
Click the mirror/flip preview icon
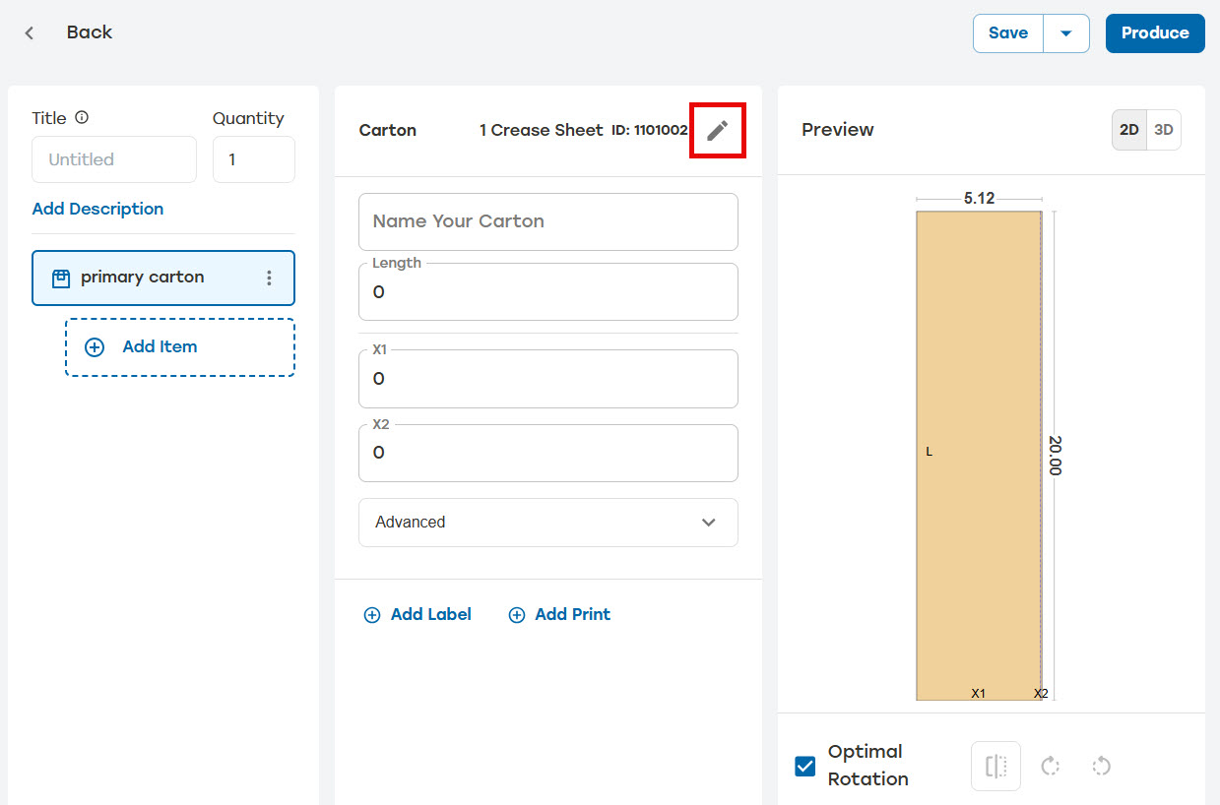995,766
